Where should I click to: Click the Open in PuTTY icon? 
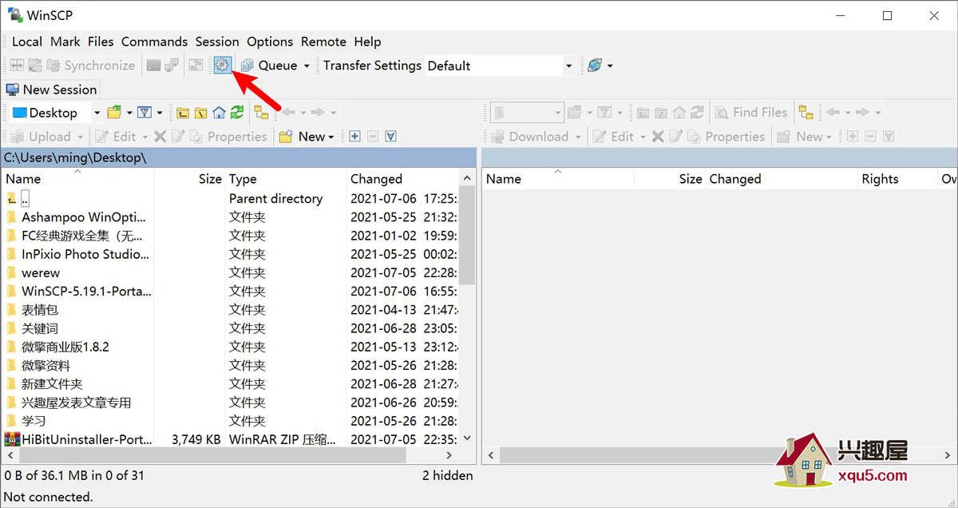click(172, 65)
